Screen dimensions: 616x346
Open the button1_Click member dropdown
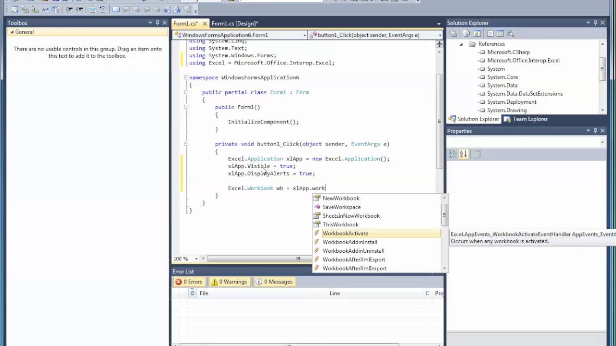440,35
